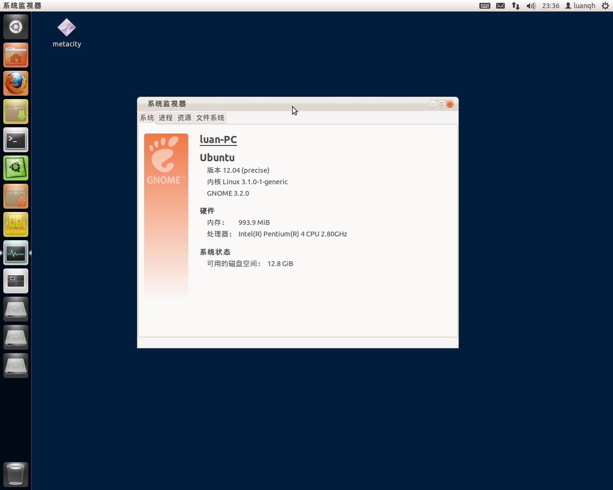
Task: Click the Ubuntu heading text
Action: tap(217, 157)
